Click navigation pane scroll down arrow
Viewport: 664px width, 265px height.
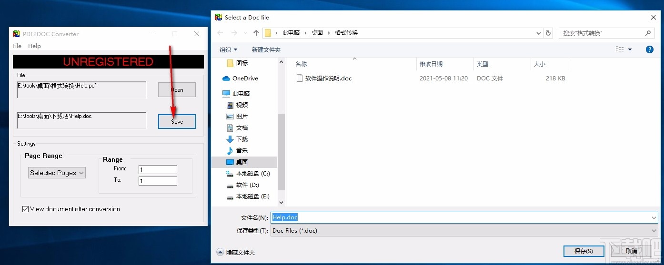[281, 203]
